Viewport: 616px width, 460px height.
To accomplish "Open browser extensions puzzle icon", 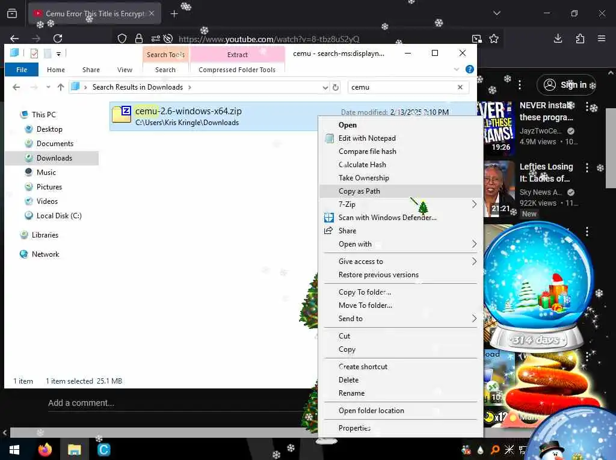I will click(x=580, y=38).
